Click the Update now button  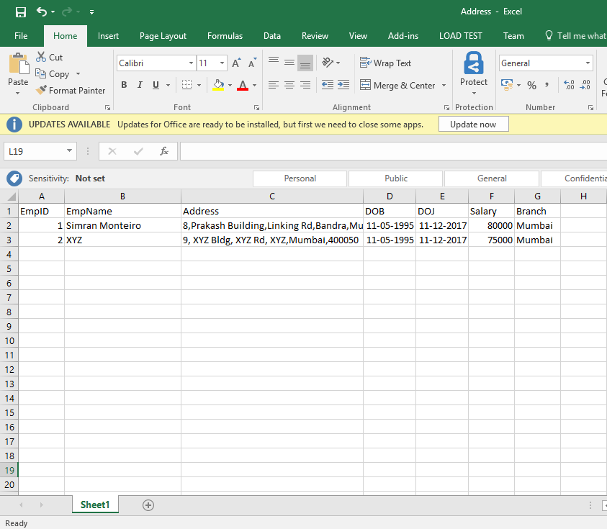(x=473, y=123)
